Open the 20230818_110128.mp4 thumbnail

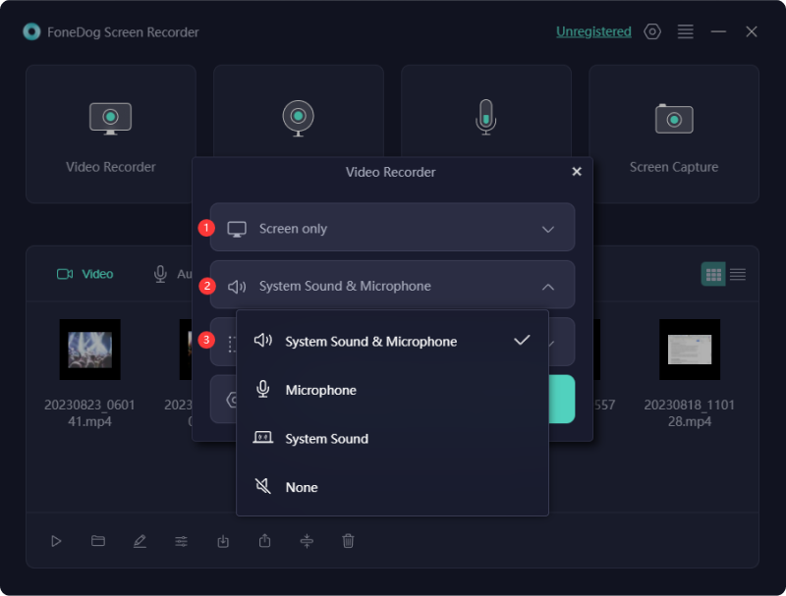point(689,350)
